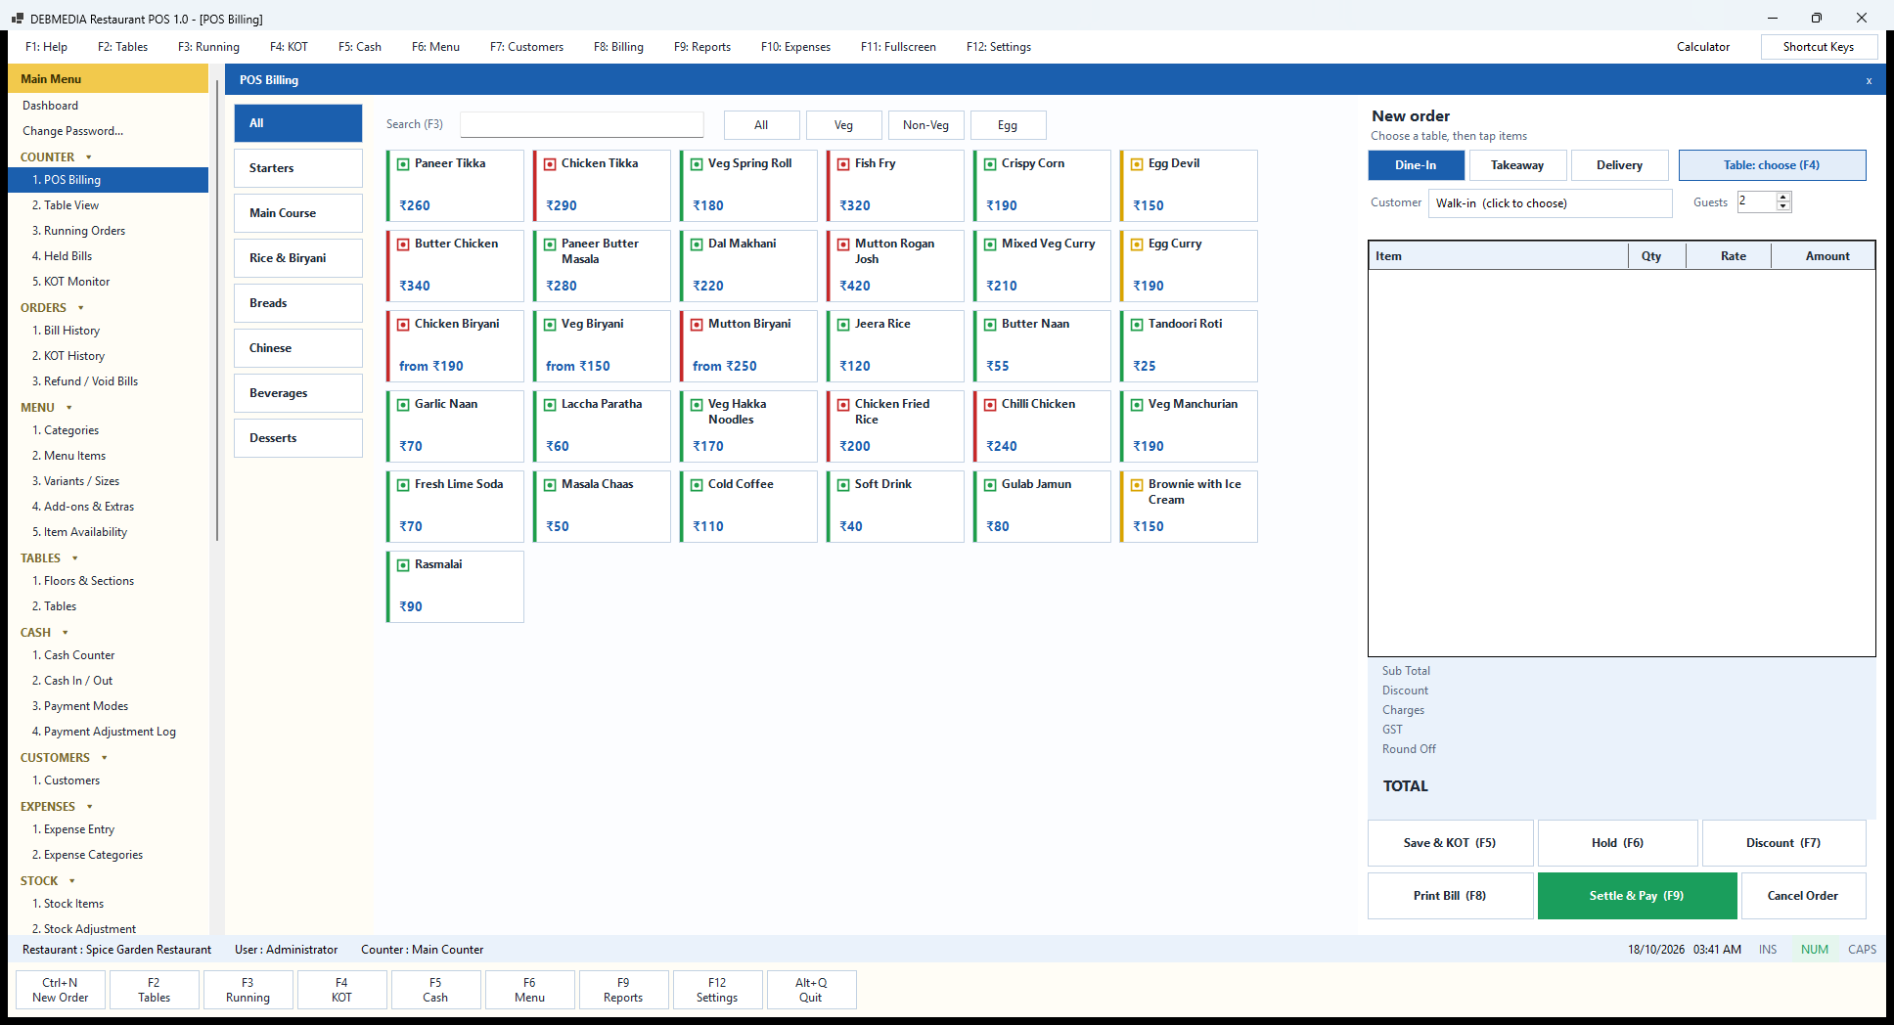
Task: Increase Guests count with up arrow
Action: 1783,197
